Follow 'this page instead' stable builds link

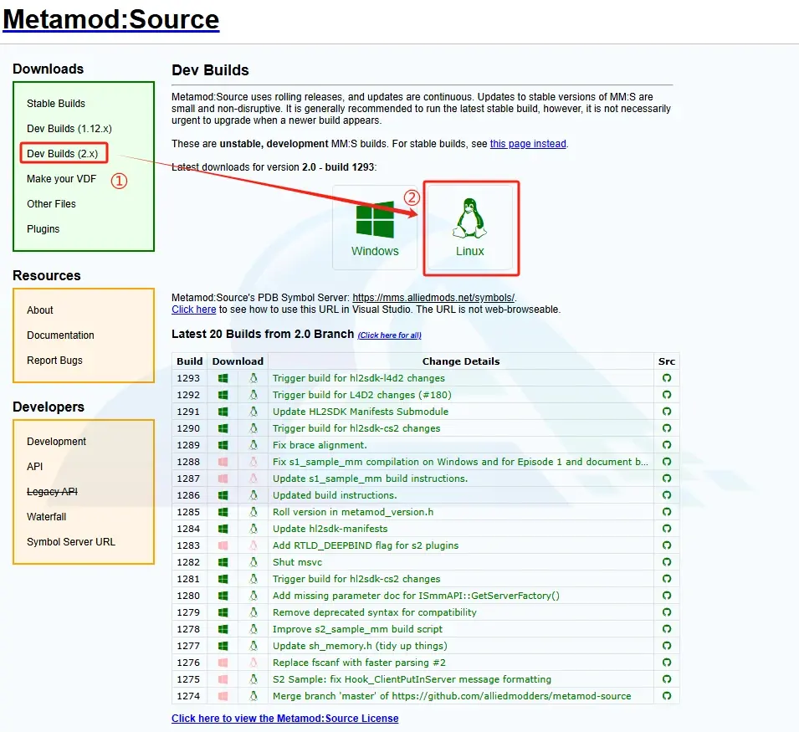point(528,144)
